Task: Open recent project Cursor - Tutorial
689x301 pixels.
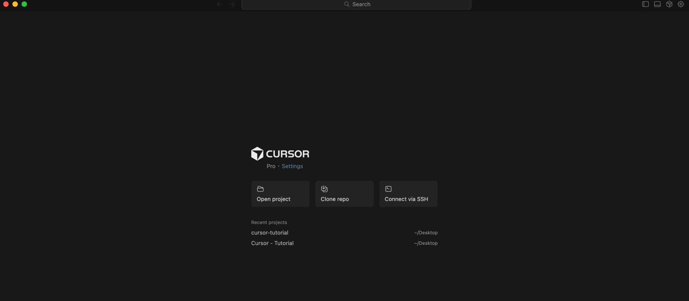Action: tap(344, 243)
